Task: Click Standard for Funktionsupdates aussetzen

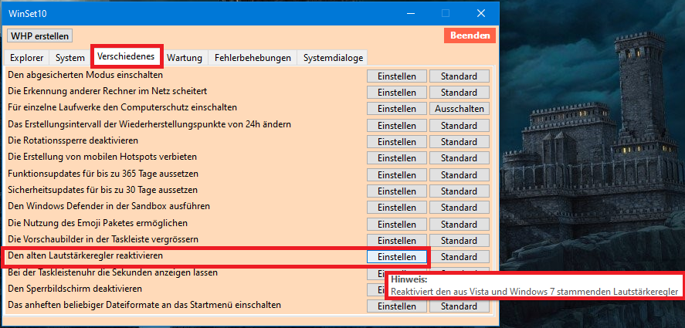Action: point(459,174)
